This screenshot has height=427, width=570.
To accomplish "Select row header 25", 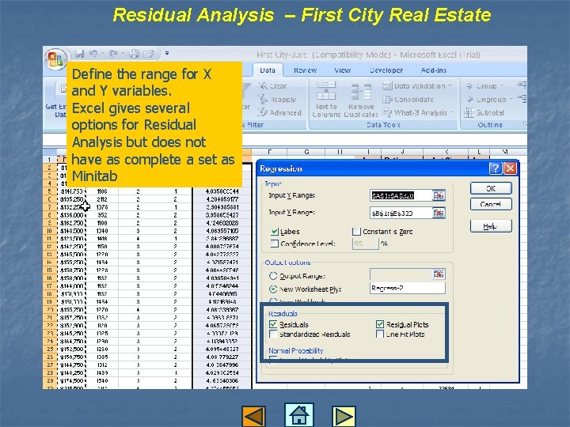I will [49, 350].
